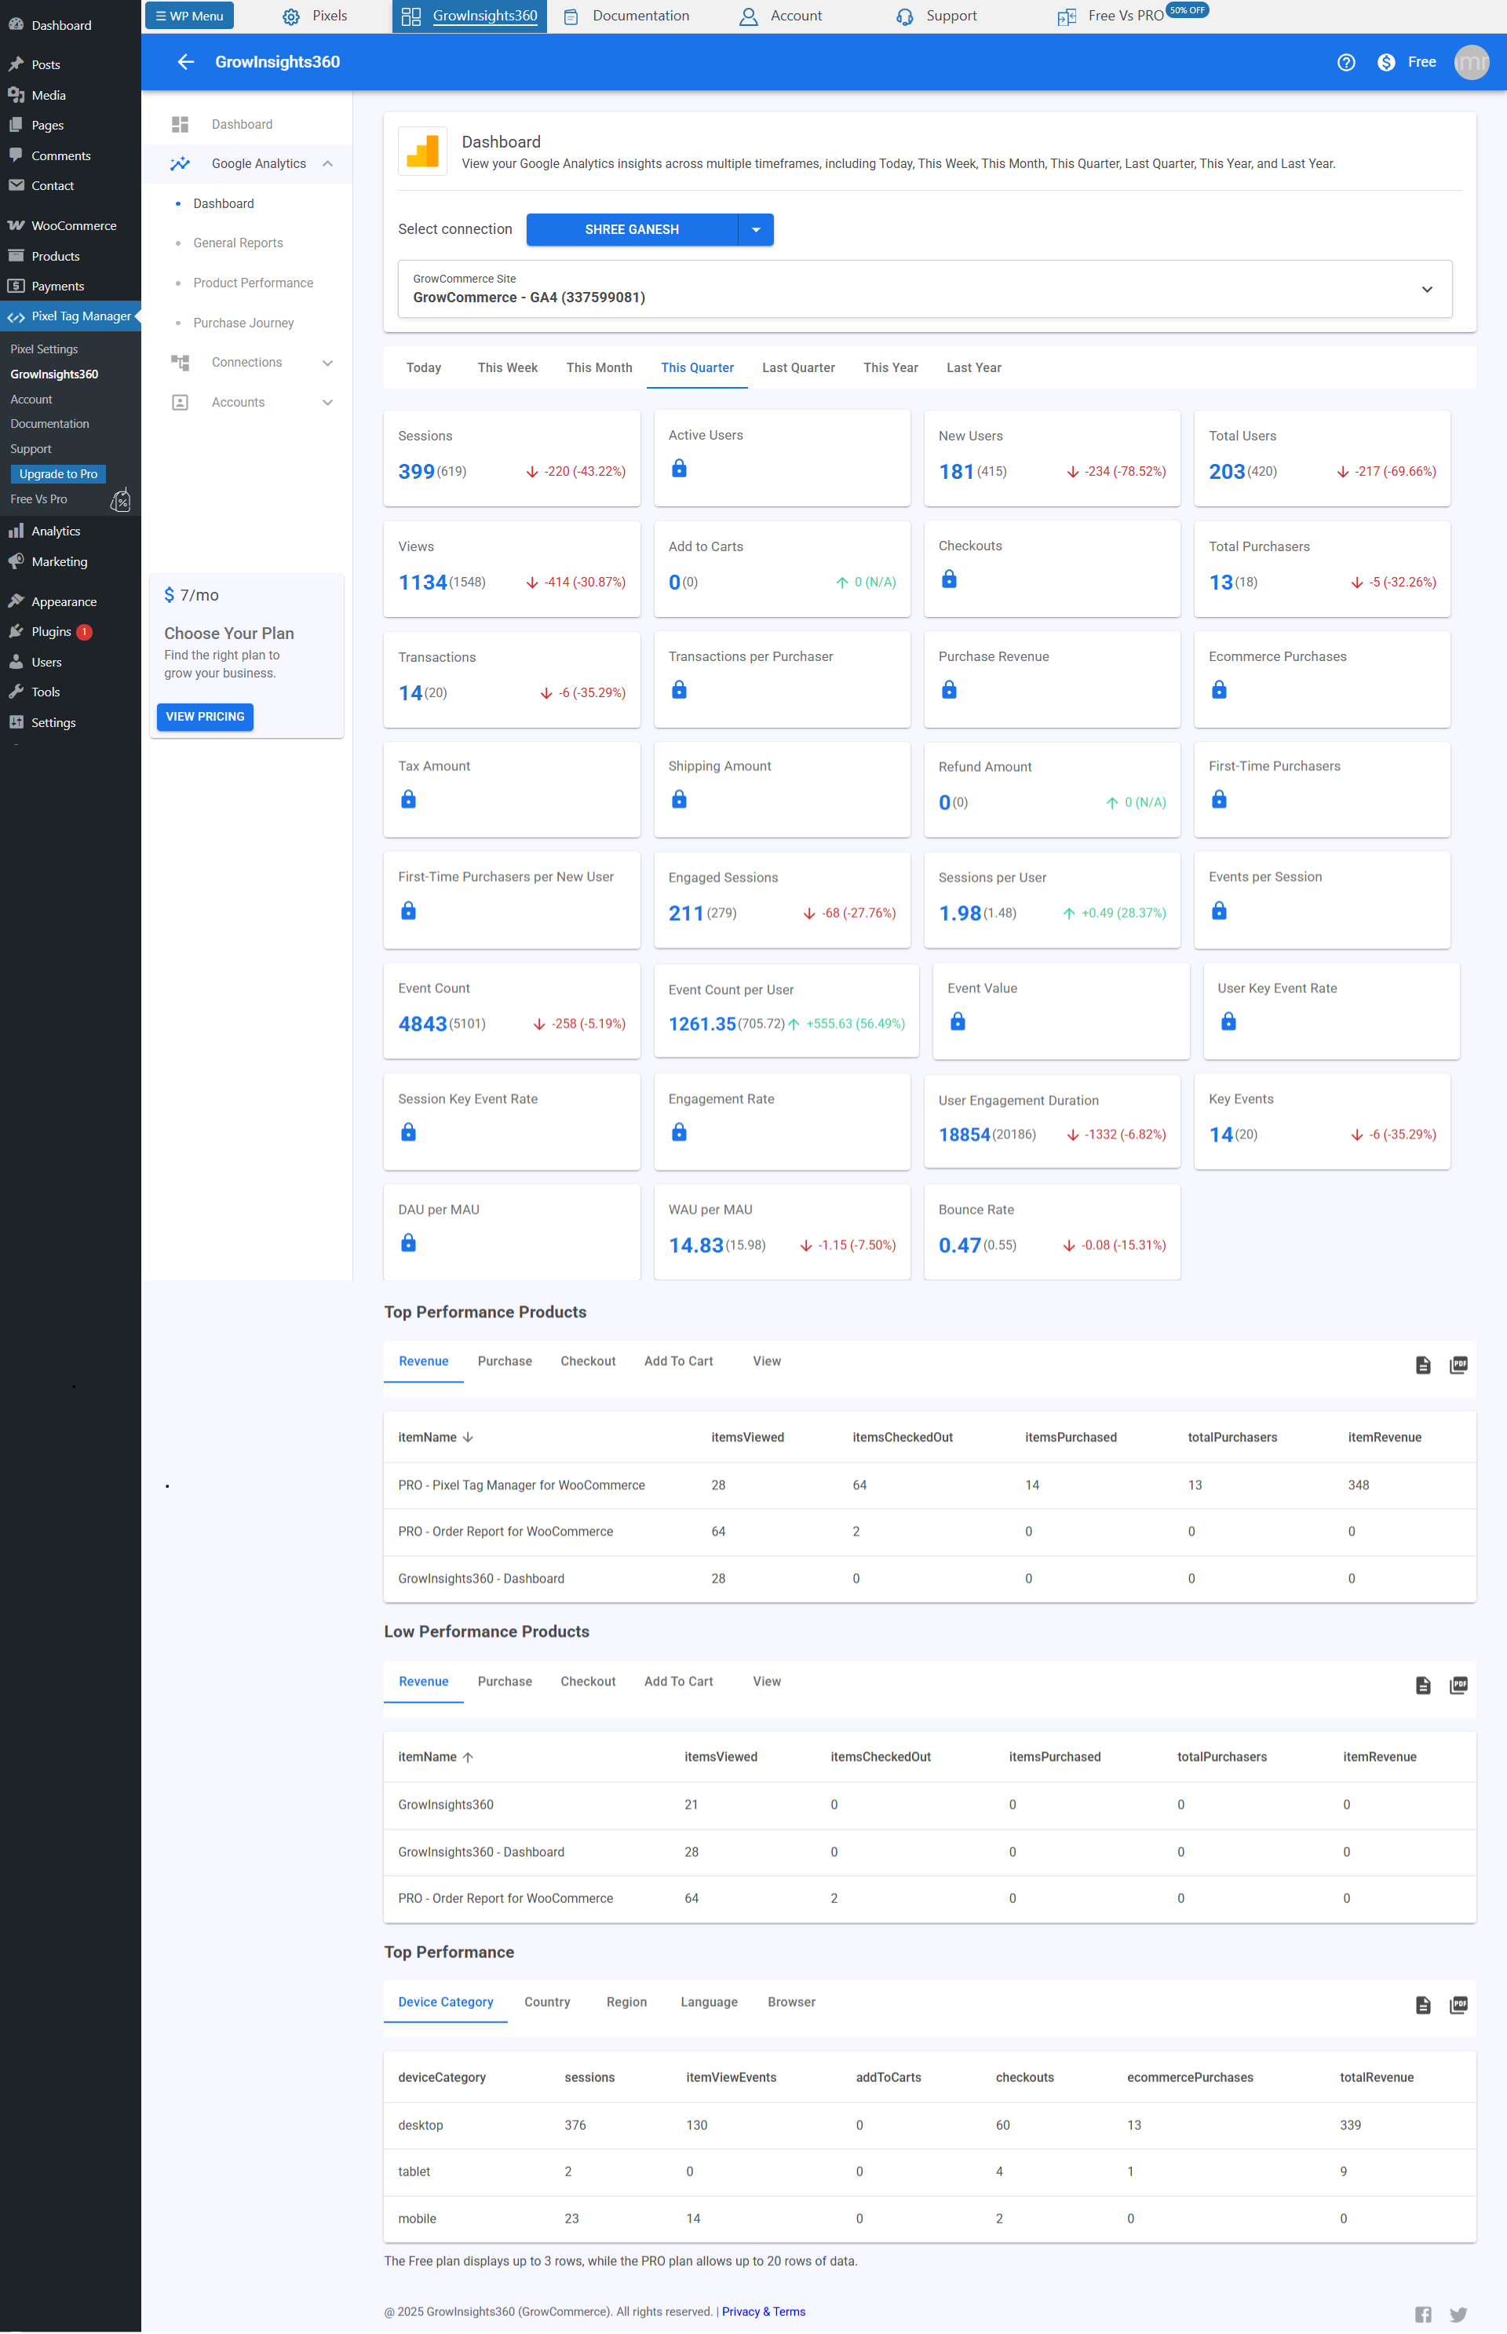Download Low Performance Products CSV file

coord(1423,1684)
